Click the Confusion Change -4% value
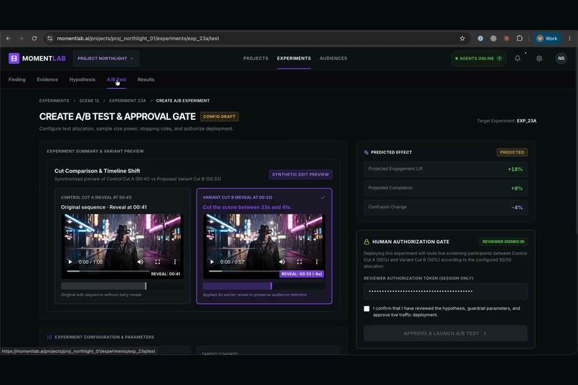 pos(517,207)
